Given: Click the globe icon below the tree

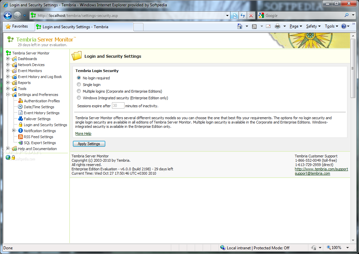Looking at the screenshot, I should point(8,157).
